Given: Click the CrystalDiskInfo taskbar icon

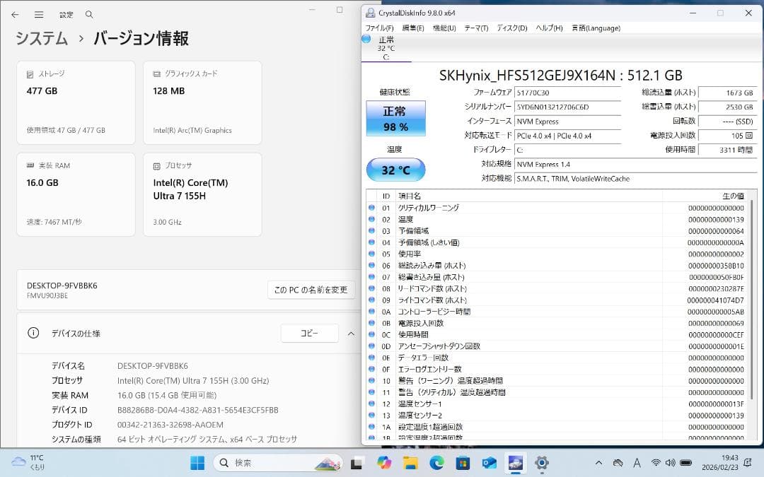Looking at the screenshot, I should click(x=516, y=463).
